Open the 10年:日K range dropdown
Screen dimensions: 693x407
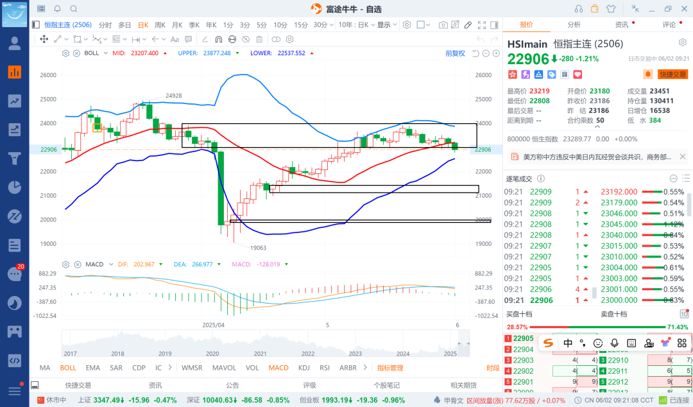[357, 25]
